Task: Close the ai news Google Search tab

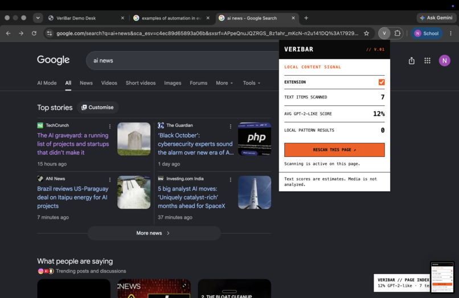Action: 293,18
